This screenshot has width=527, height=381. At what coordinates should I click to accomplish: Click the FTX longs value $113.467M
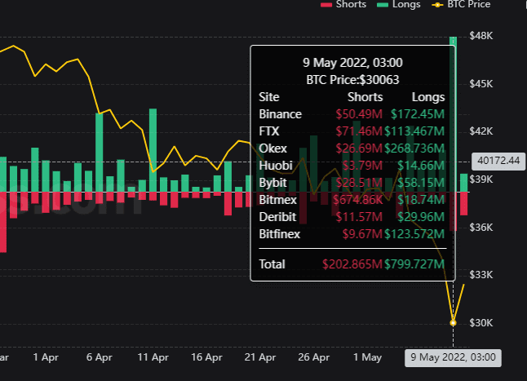point(414,131)
